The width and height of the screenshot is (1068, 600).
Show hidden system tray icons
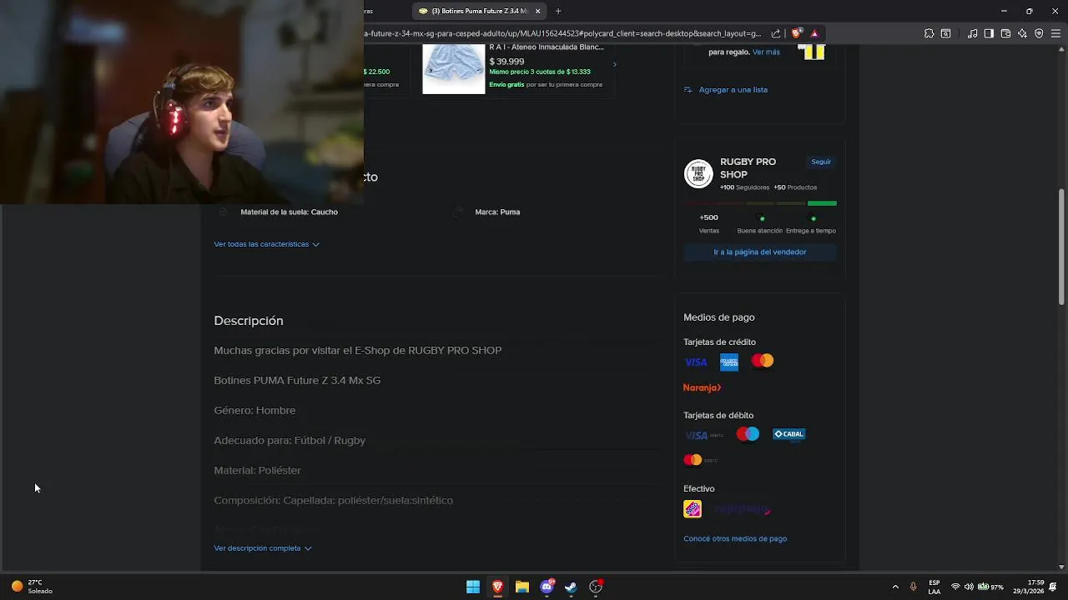[x=895, y=587]
